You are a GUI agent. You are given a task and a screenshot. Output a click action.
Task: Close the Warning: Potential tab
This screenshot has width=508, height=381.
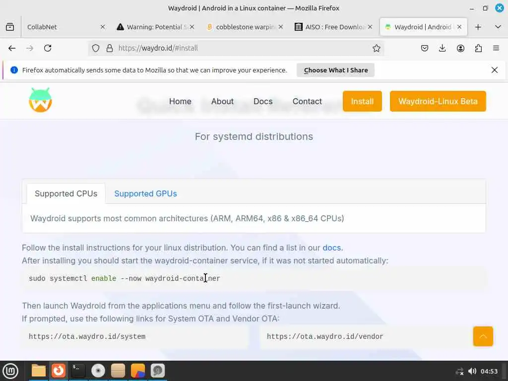point(192,27)
